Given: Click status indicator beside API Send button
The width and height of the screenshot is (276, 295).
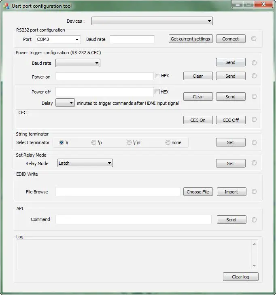Looking at the screenshot, I should click(x=254, y=220).
